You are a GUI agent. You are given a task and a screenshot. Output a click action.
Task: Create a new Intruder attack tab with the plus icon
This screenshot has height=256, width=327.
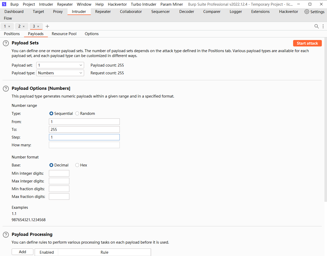pos(47,26)
